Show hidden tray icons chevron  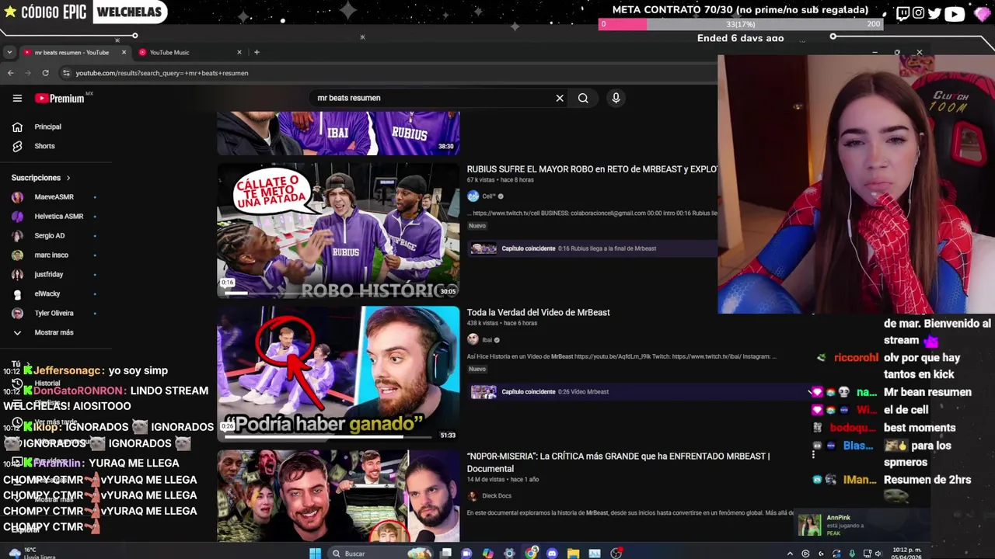click(791, 554)
